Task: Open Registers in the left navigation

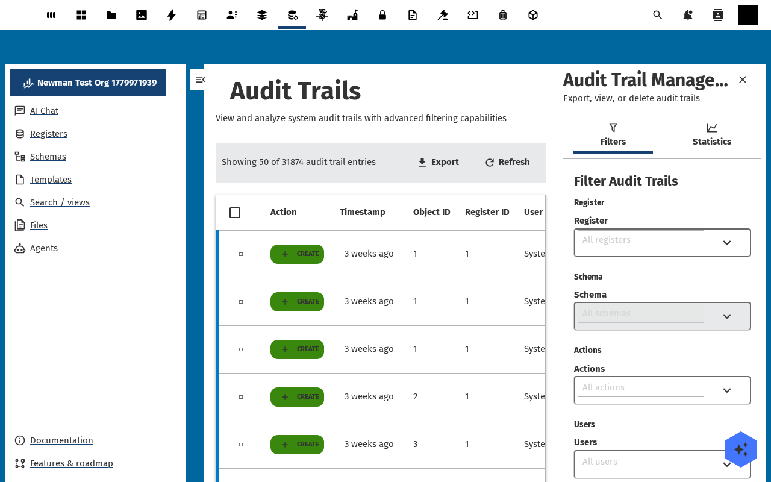Action: tap(49, 134)
